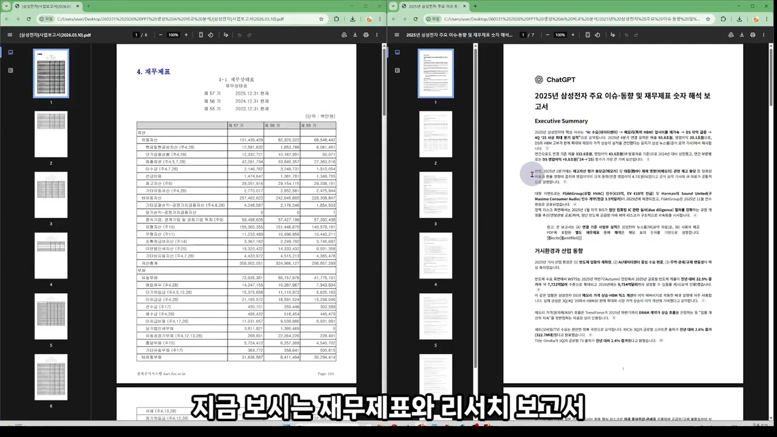Select page 3 thumbnail in the left sidebar

pyautogui.click(x=51, y=194)
